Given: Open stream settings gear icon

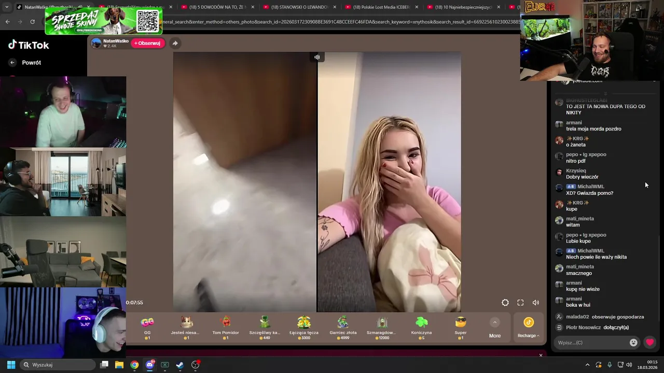Looking at the screenshot, I should 505,303.
